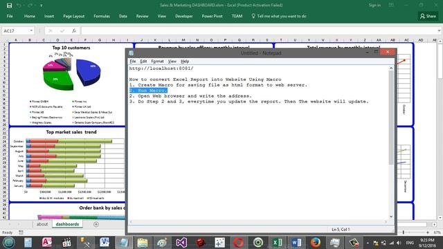Click the ENG language indicator in the tray

(x=410, y=243)
